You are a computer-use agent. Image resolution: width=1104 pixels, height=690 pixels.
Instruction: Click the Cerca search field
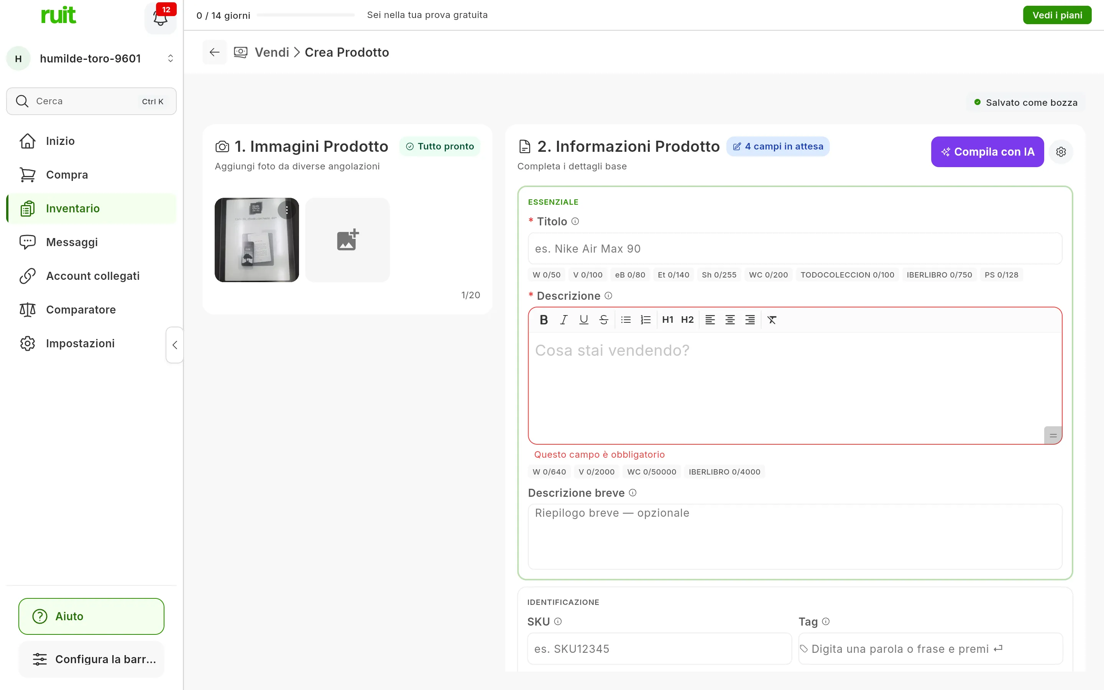[91, 101]
